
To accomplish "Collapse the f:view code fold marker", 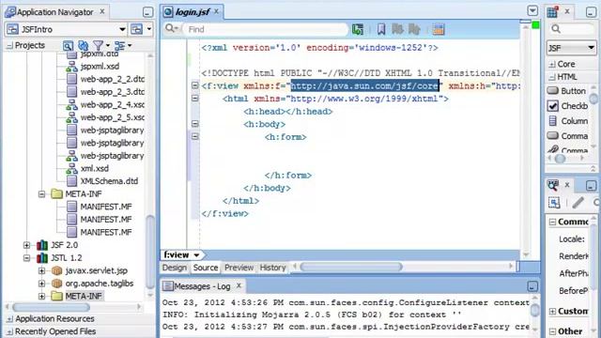I will tap(195, 85).
